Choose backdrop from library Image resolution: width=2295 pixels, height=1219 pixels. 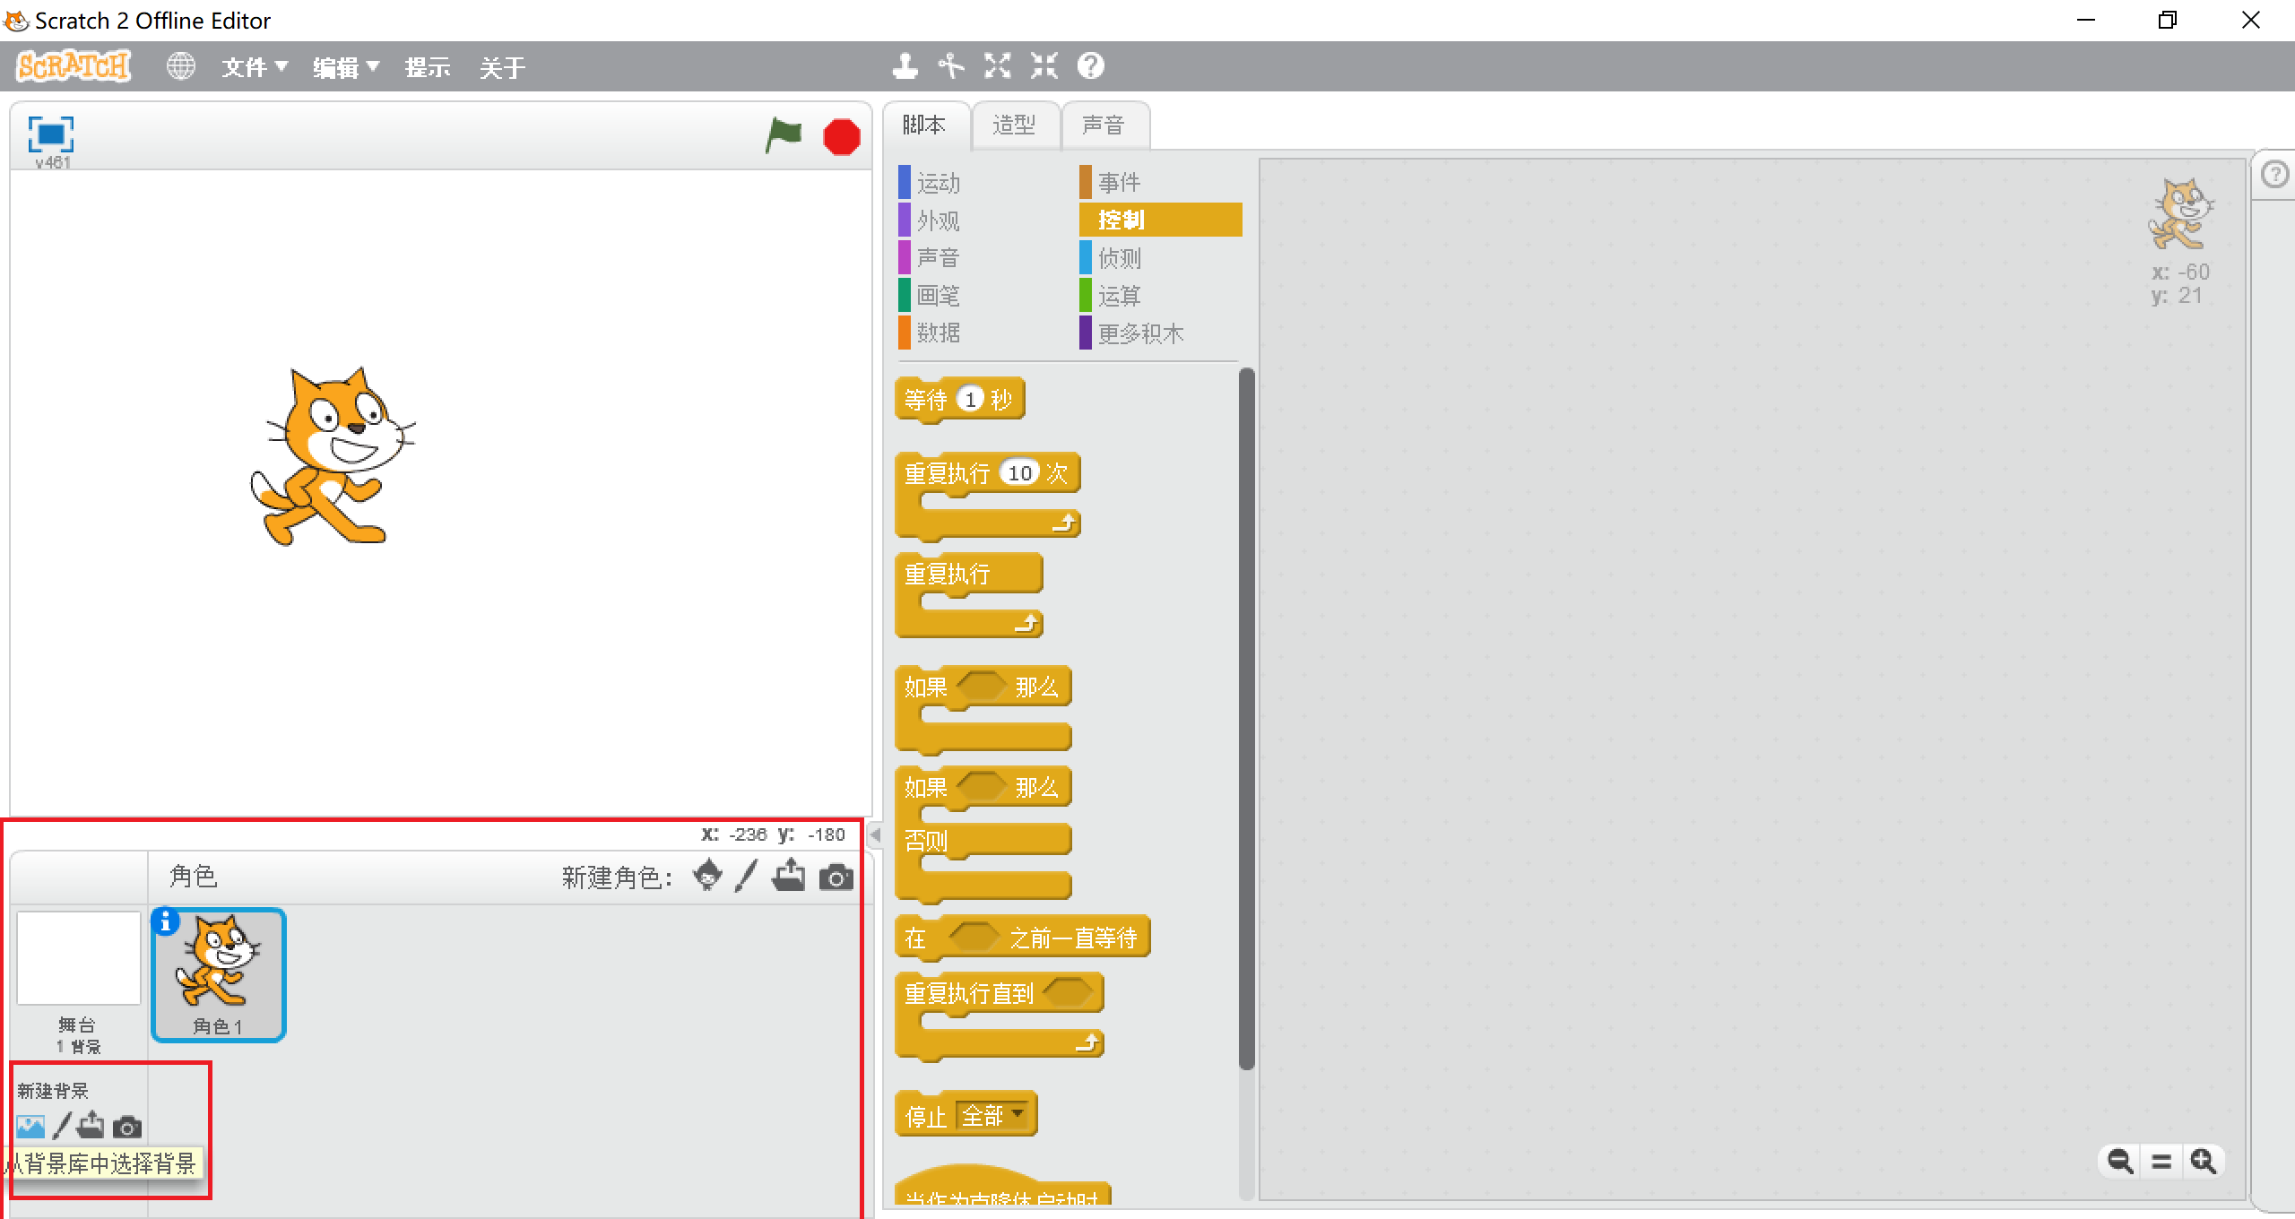pyautogui.click(x=30, y=1127)
